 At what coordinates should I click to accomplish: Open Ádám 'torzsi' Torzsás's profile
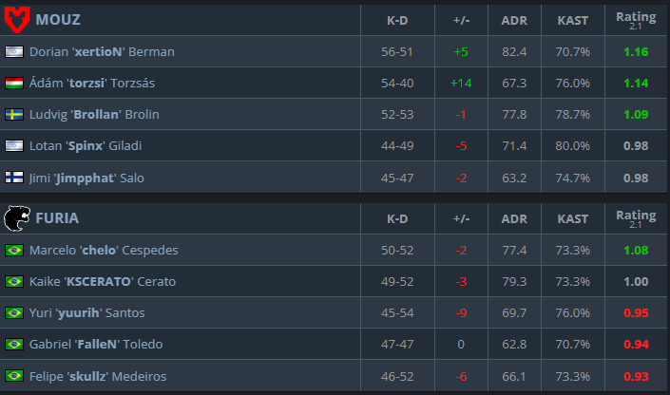[x=92, y=83]
